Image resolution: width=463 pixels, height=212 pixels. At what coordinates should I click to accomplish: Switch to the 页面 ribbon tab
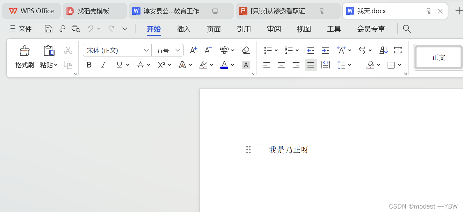[214, 29]
